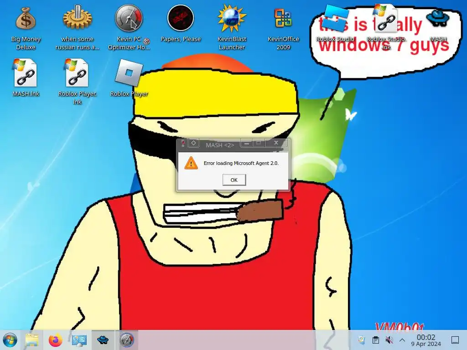Select the MASH desktop icon with blue hat

click(x=438, y=25)
